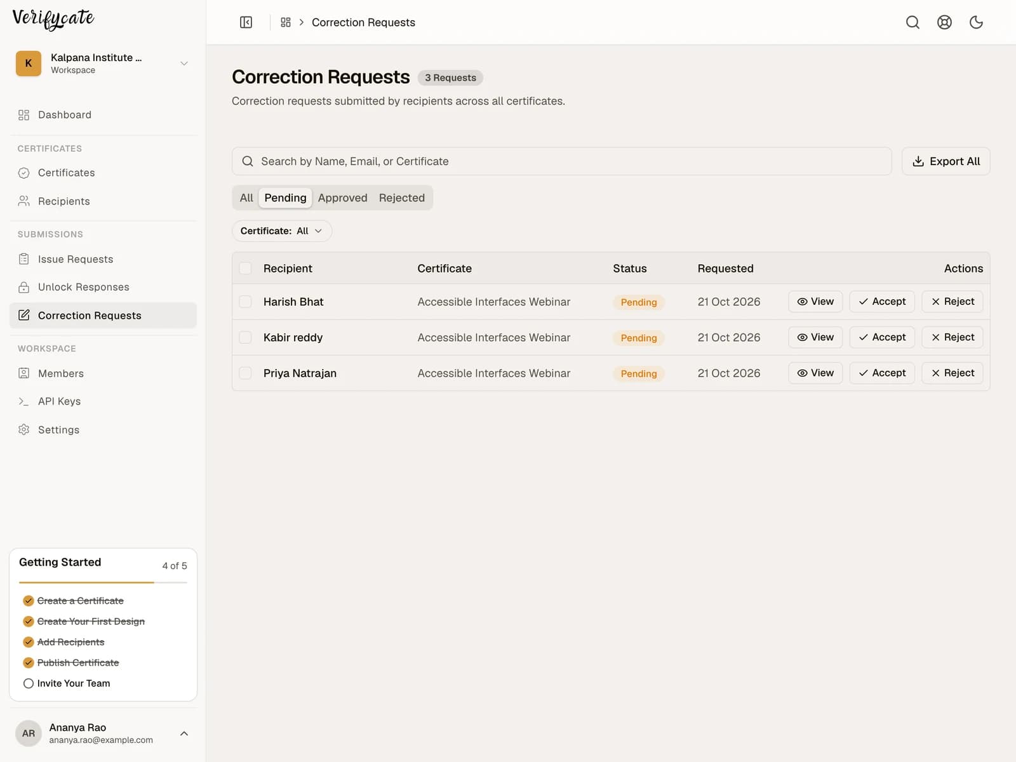Click the Priya Natrajan recipient name
This screenshot has height=762, width=1016.
click(300, 373)
